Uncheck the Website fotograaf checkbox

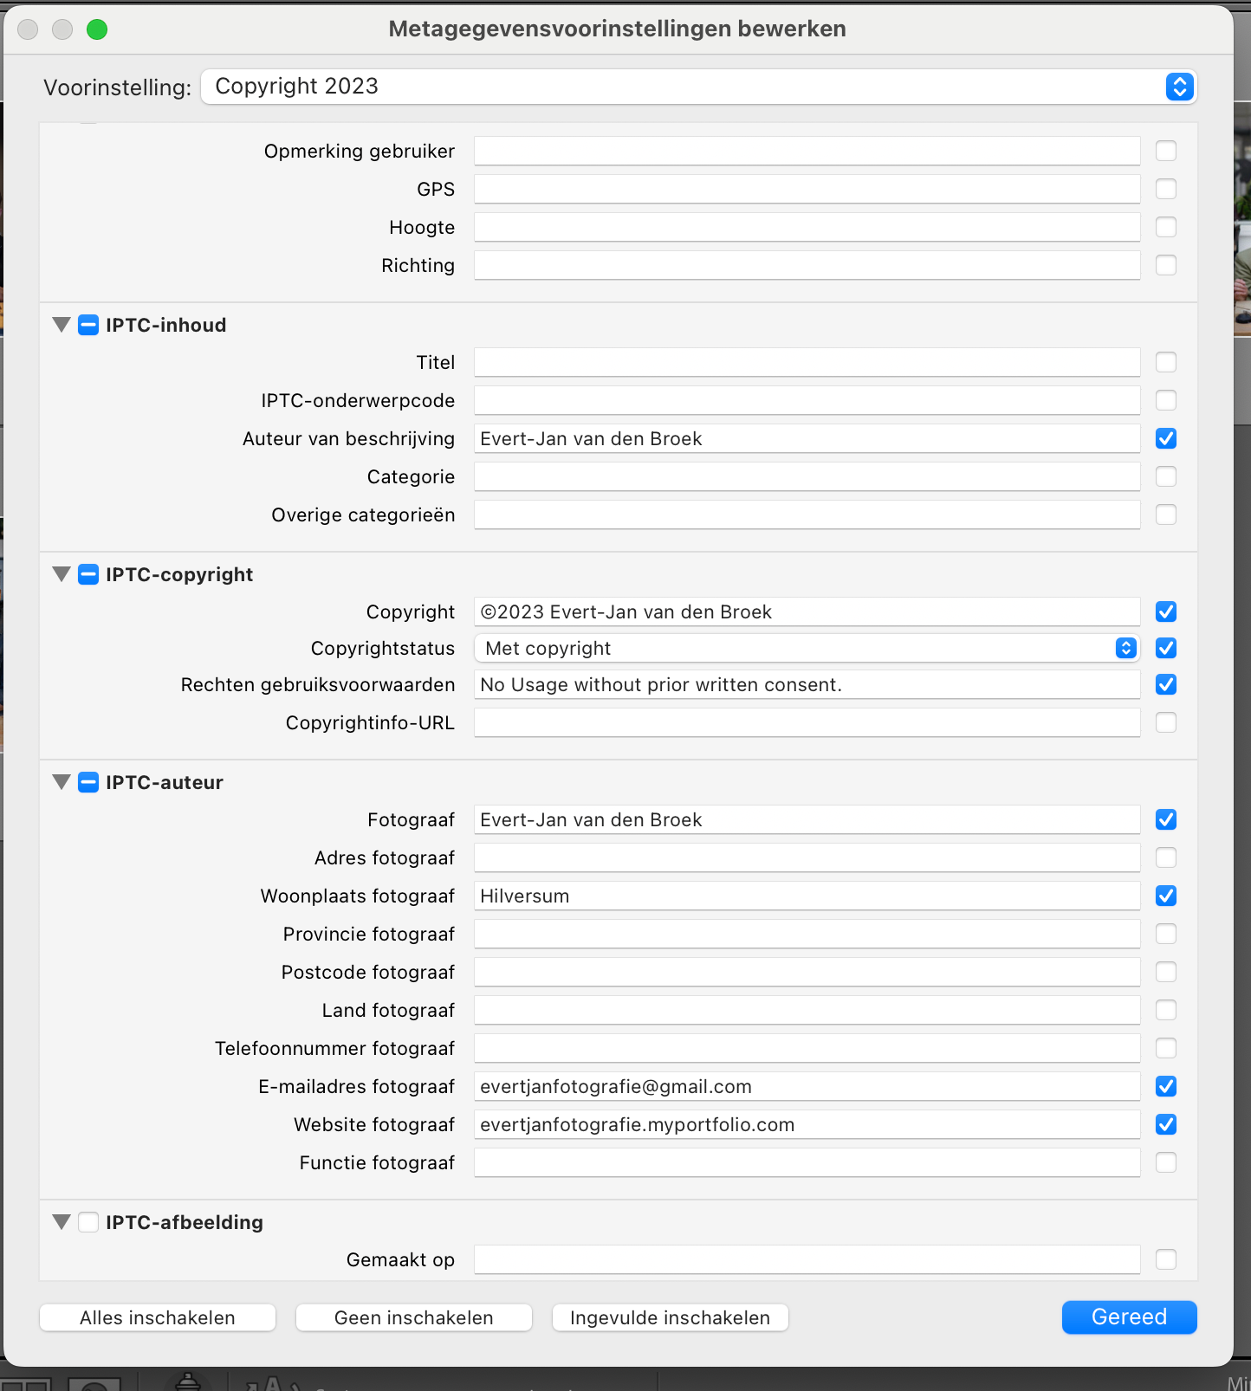pos(1166,1124)
